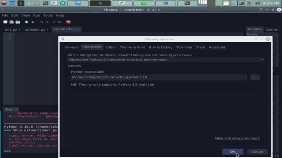Screen dimensions: 282x158
Task: Close the uireader.py tab
Action: coord(48,29)
